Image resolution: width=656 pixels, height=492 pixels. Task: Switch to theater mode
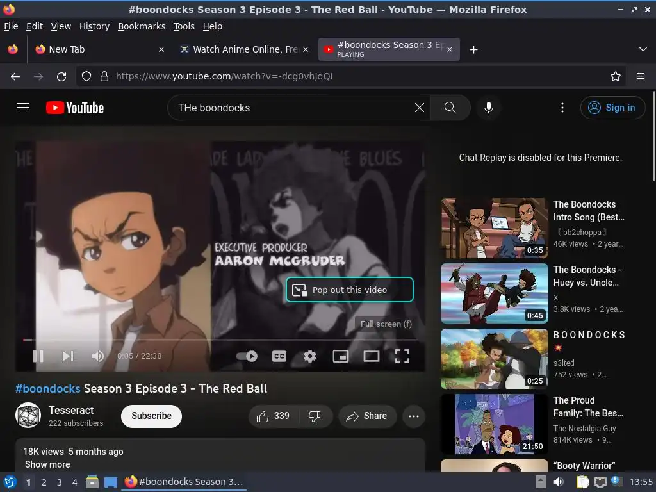click(371, 356)
